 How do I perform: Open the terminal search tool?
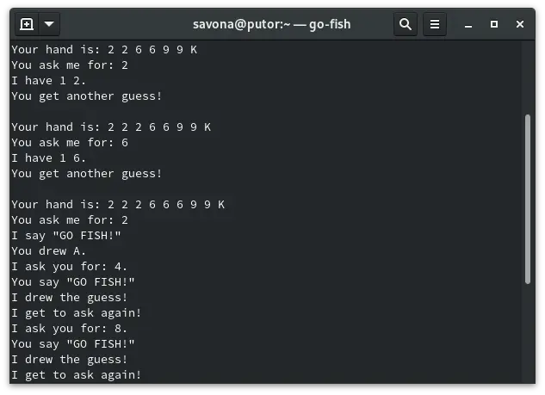coord(406,23)
